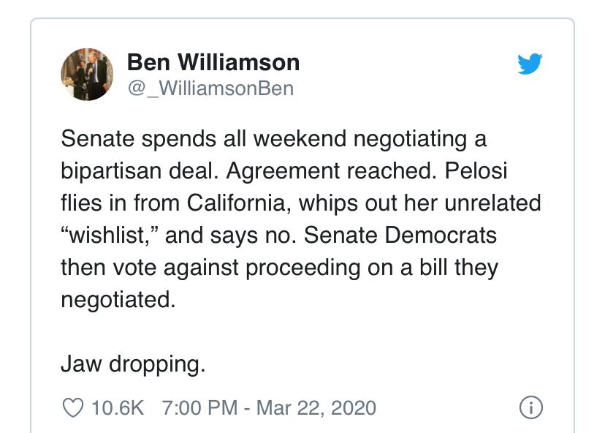Click the Twitter bird logo
The image size is (605, 433).
[x=530, y=64]
